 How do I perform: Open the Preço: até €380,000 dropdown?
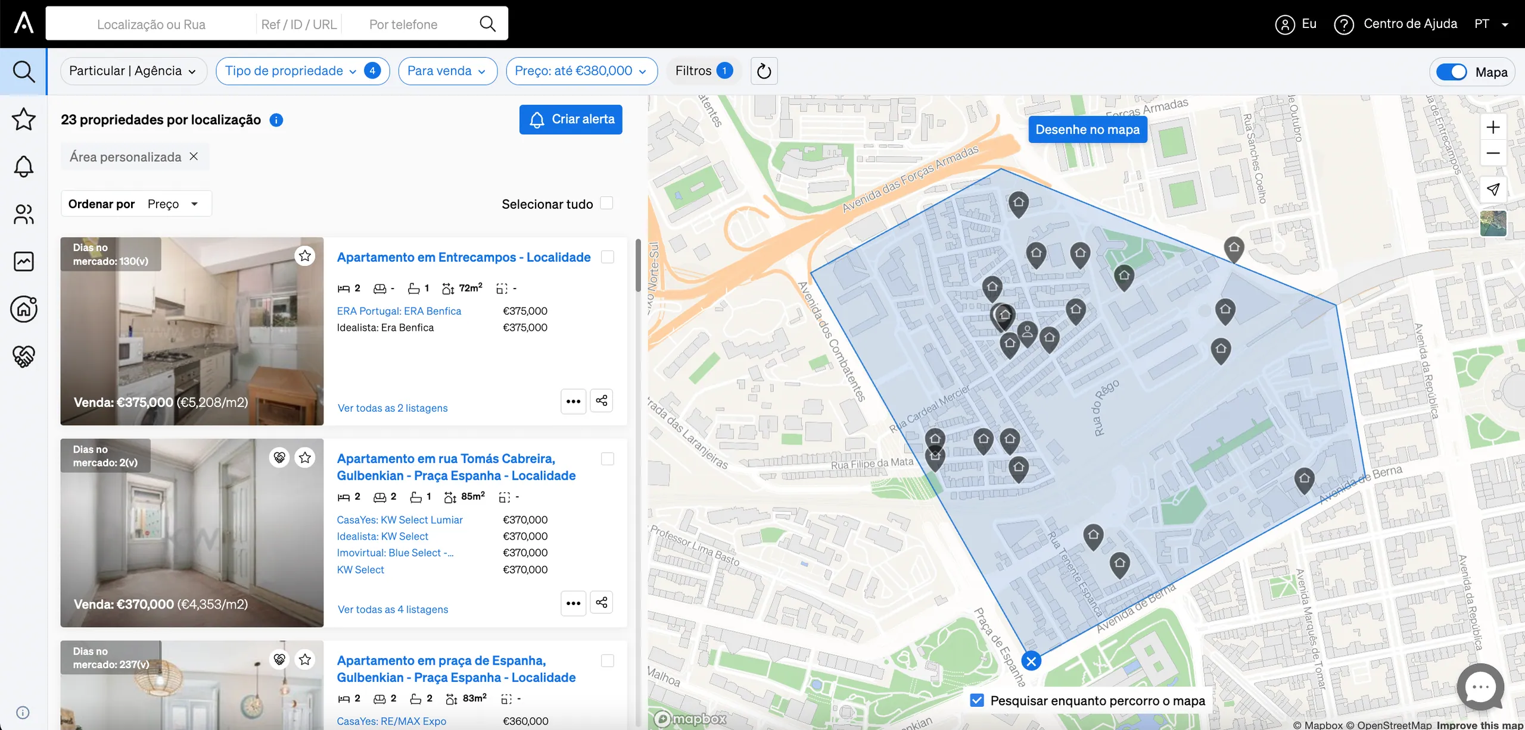[581, 71]
